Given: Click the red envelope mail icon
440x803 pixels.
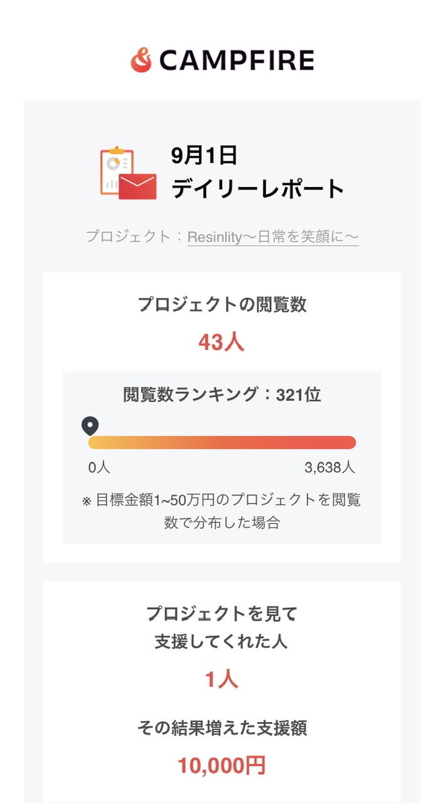Looking at the screenshot, I should point(137,186).
